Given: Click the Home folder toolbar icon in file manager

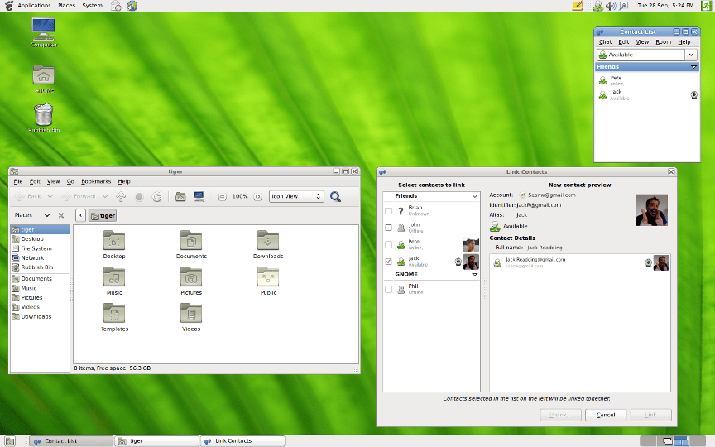Looking at the screenshot, I should click(x=180, y=196).
